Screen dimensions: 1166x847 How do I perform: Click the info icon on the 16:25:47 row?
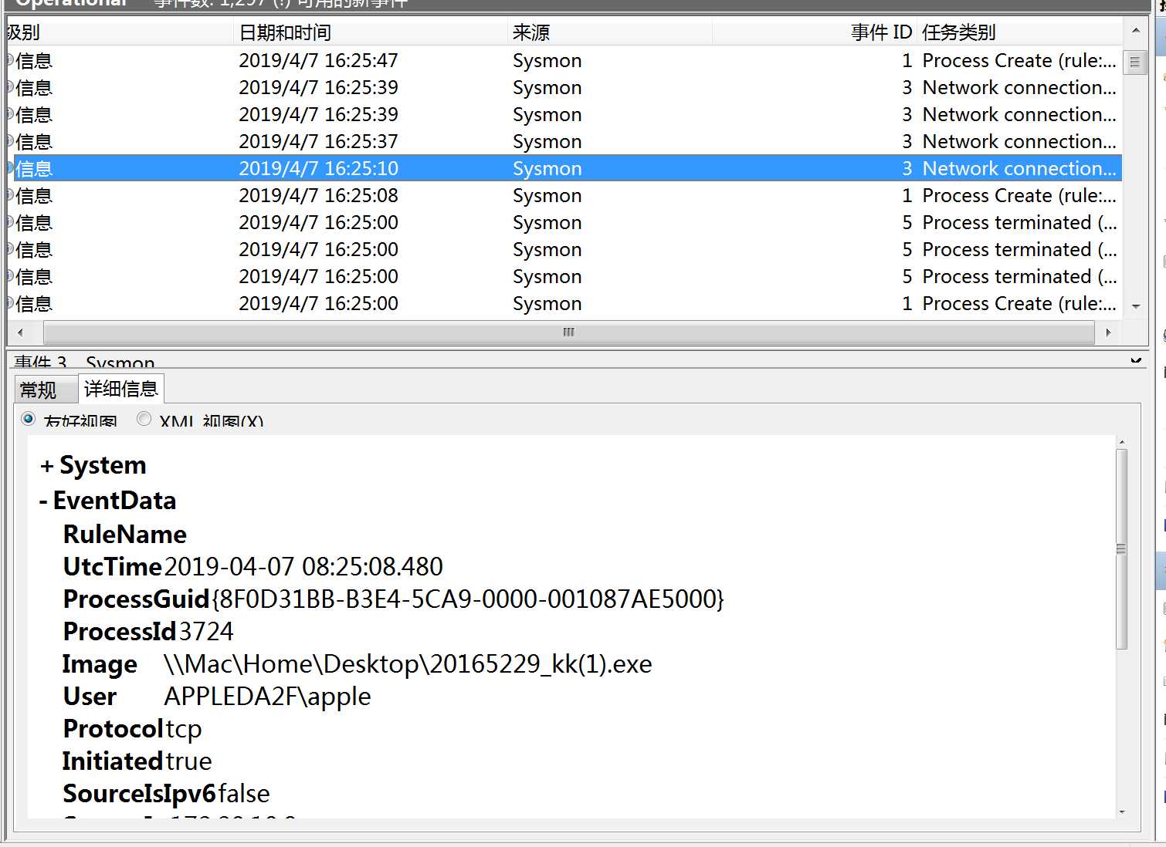pyautogui.click(x=10, y=60)
